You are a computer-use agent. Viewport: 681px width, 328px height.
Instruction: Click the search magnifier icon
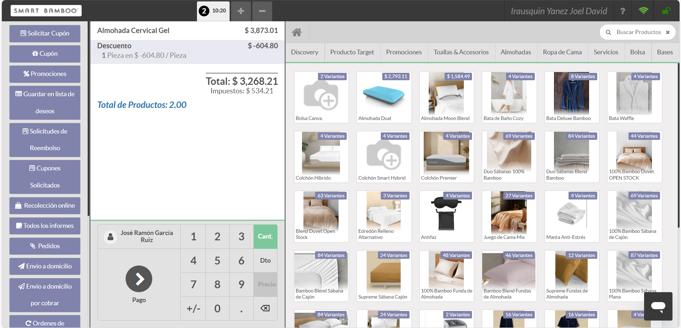[x=608, y=32]
